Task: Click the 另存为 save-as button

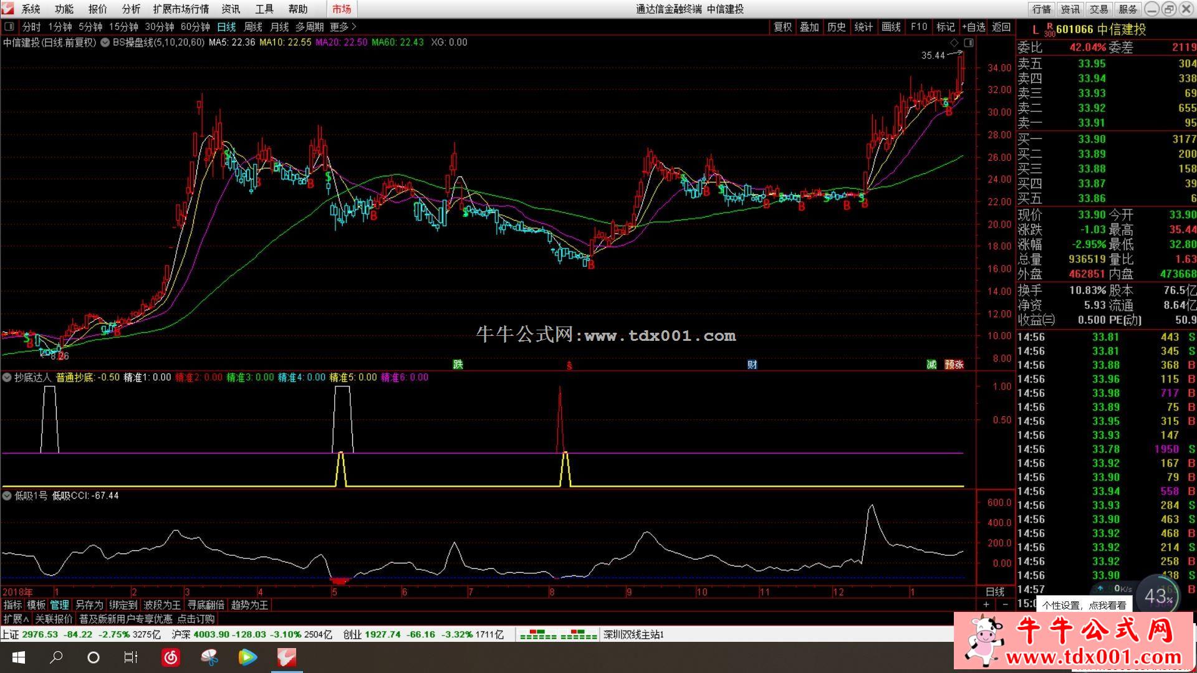Action: click(89, 604)
